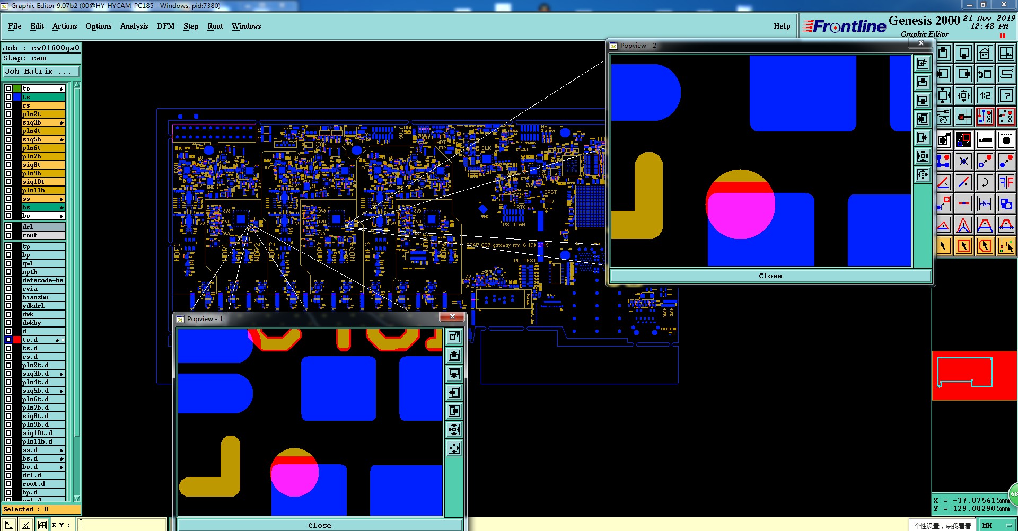Click the grid icon beside XY field
Screen dimensions: 1018x531
[42, 525]
